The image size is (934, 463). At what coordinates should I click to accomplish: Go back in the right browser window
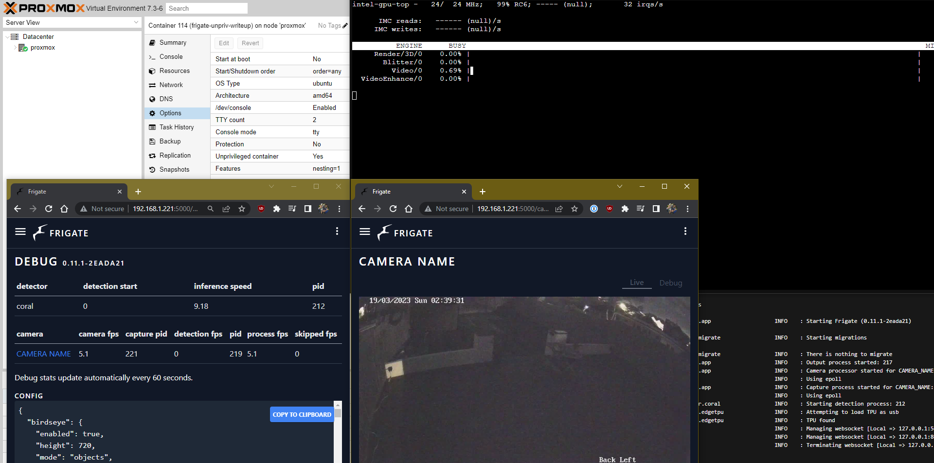362,209
